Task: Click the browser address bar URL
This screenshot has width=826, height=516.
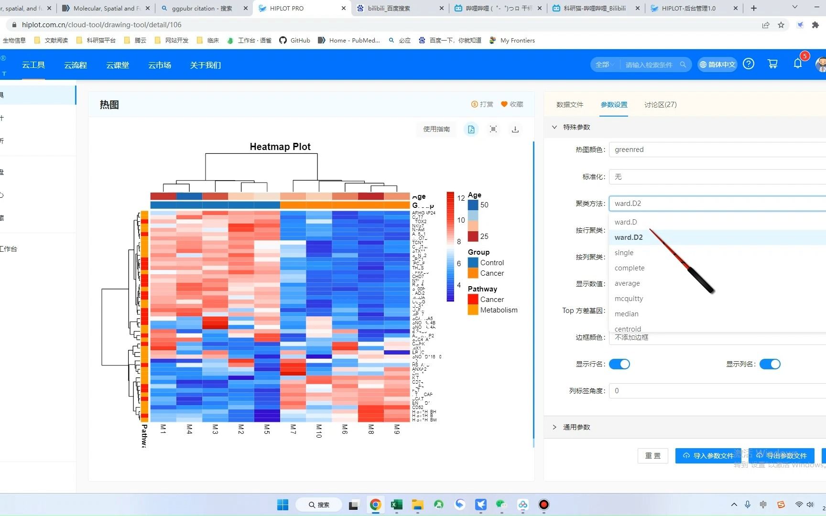Action: tap(101, 25)
